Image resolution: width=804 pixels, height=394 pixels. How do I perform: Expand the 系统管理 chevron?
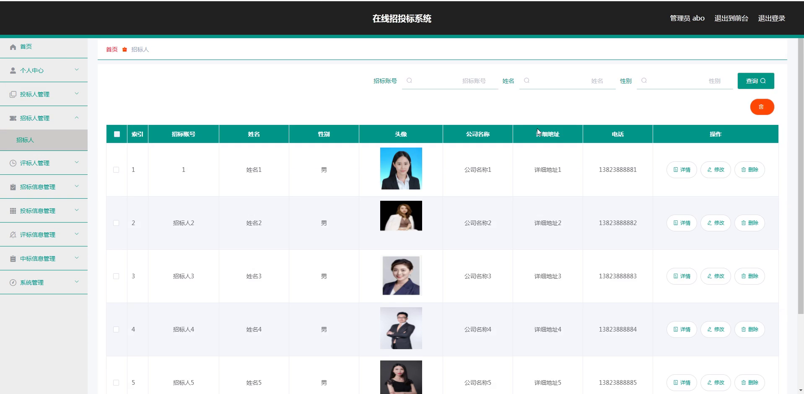[77, 282]
